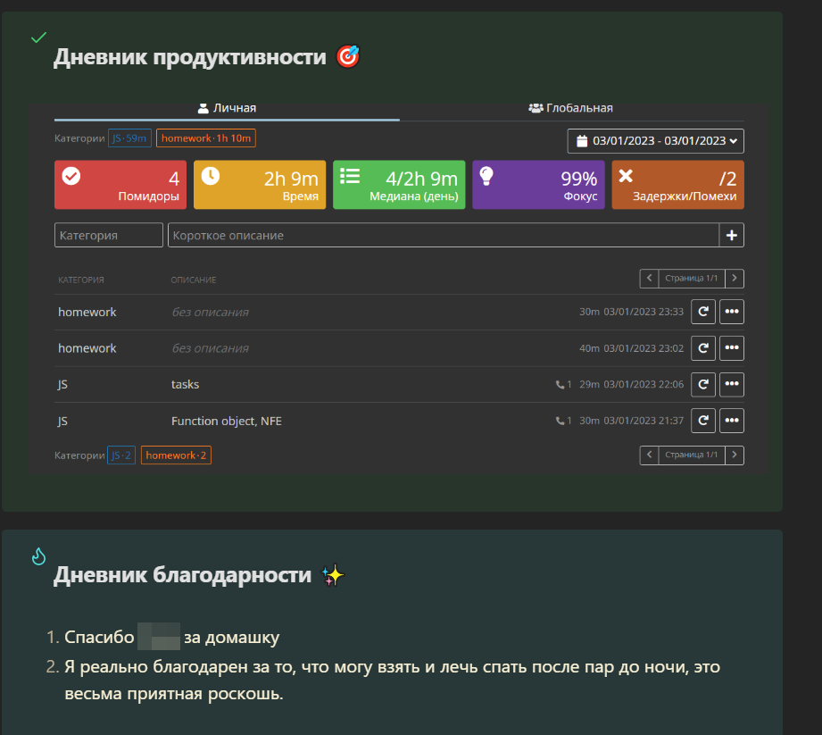This screenshot has height=735, width=822.
Task: Open the green Медиана (день) card
Action: [x=399, y=185]
